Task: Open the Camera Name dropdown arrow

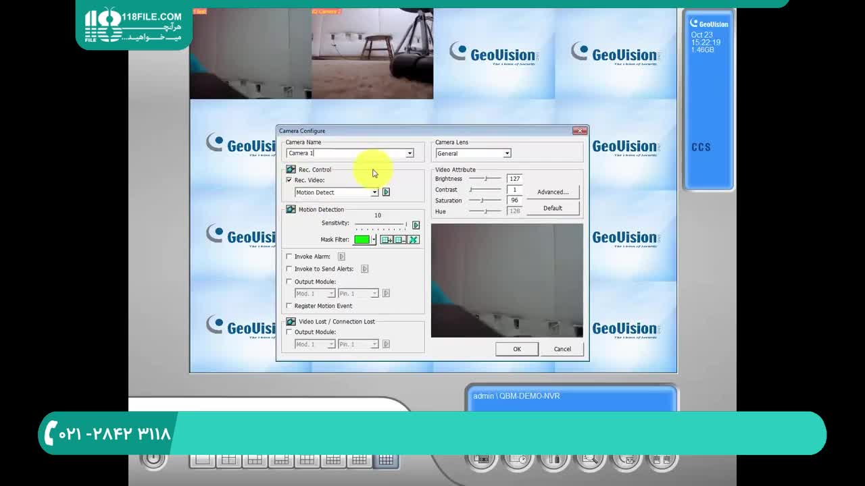Action: [x=410, y=154]
